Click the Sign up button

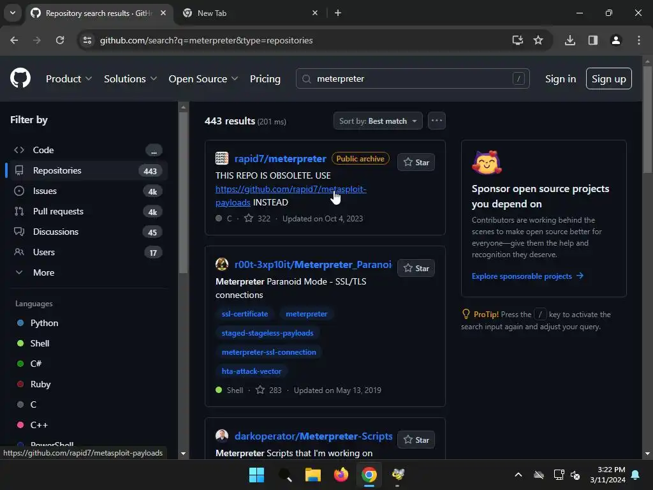coord(608,78)
